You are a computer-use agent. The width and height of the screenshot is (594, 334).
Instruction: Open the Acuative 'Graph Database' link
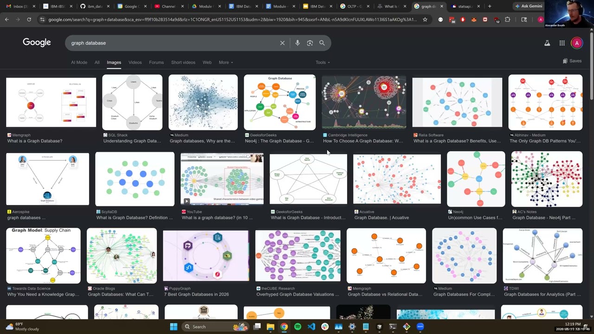381,218
